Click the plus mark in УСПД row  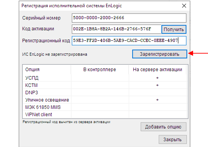pyautogui.click(x=157, y=78)
